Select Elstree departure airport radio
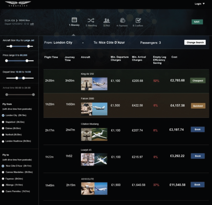The image size is (212, 205). tap(3, 128)
